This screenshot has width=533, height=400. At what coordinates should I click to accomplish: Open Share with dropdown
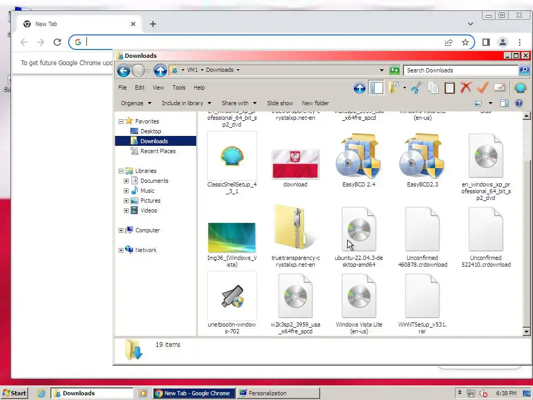click(239, 103)
